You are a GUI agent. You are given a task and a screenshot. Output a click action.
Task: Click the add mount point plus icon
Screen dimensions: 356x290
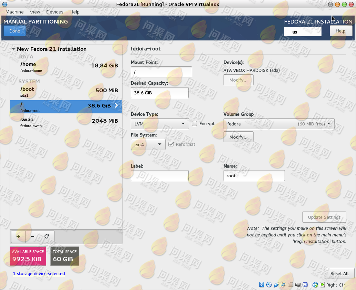tap(18, 236)
